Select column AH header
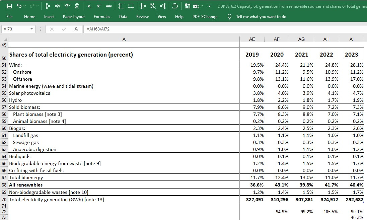The width and height of the screenshot is (367, 220). tap(326, 39)
